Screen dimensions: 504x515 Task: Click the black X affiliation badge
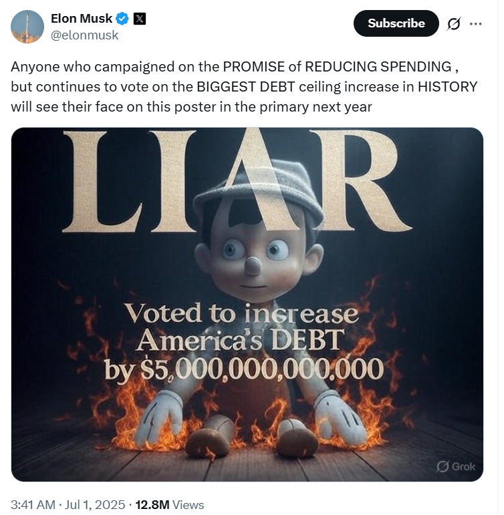coord(139,19)
